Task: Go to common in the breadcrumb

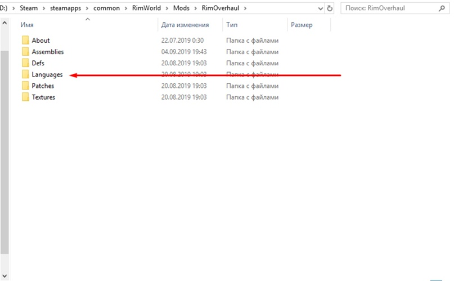Action: pyautogui.click(x=106, y=8)
